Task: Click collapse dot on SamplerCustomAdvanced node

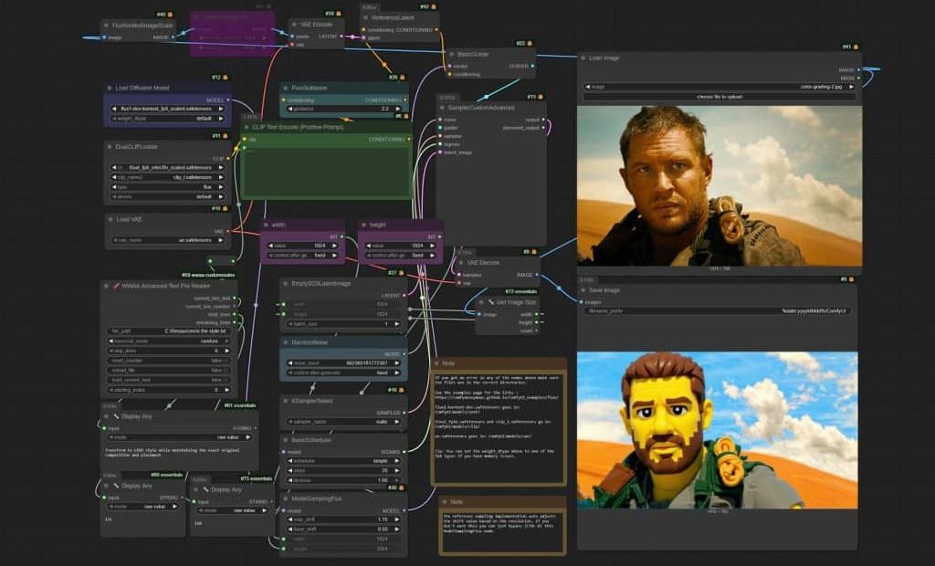Action: pos(443,107)
